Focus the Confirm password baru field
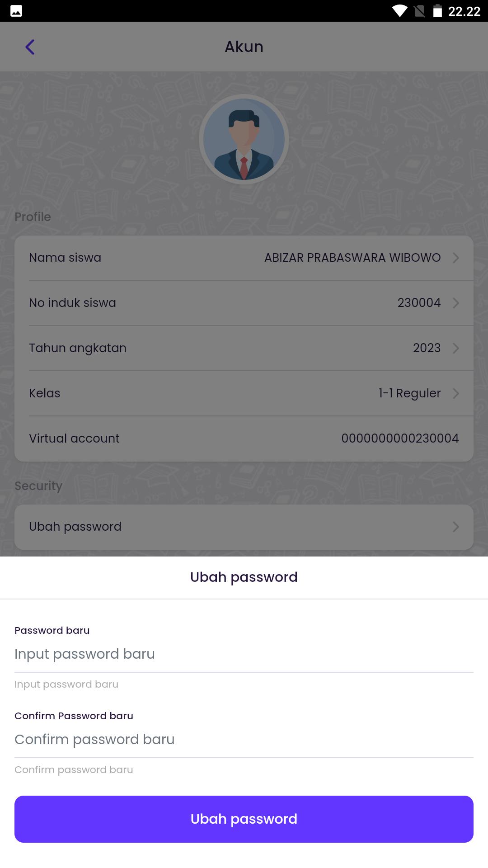The image size is (488, 868). click(244, 740)
